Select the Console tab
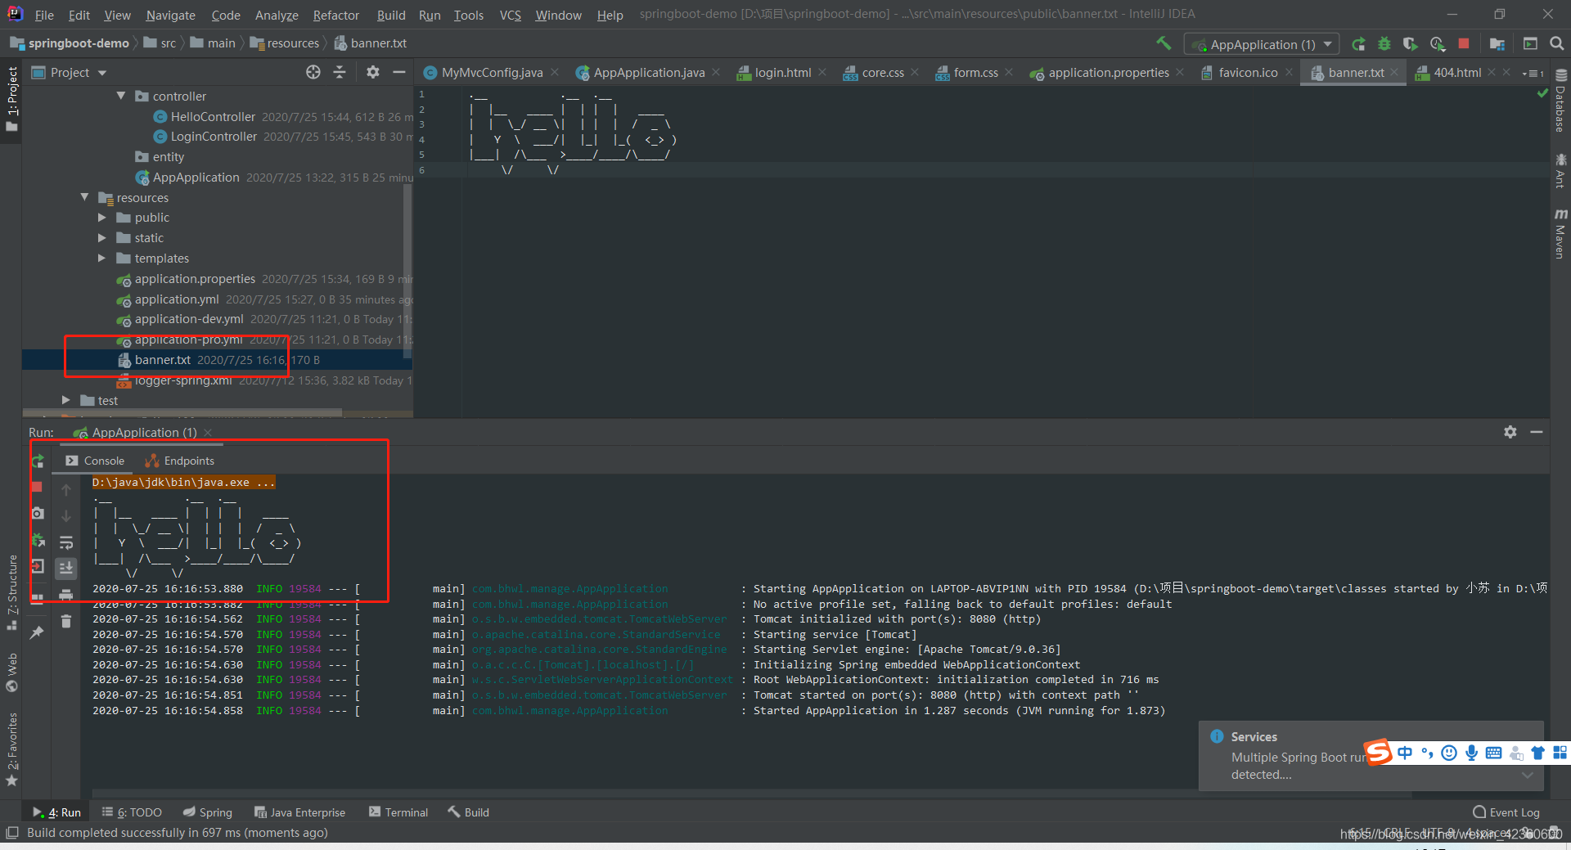 coord(94,461)
